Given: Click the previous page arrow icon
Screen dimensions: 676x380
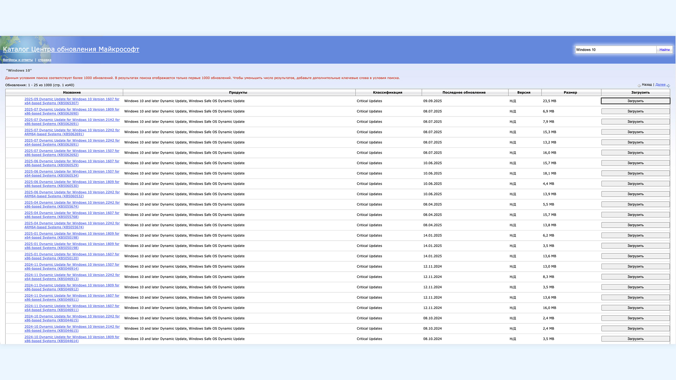Looking at the screenshot, I should pyautogui.click(x=639, y=85).
